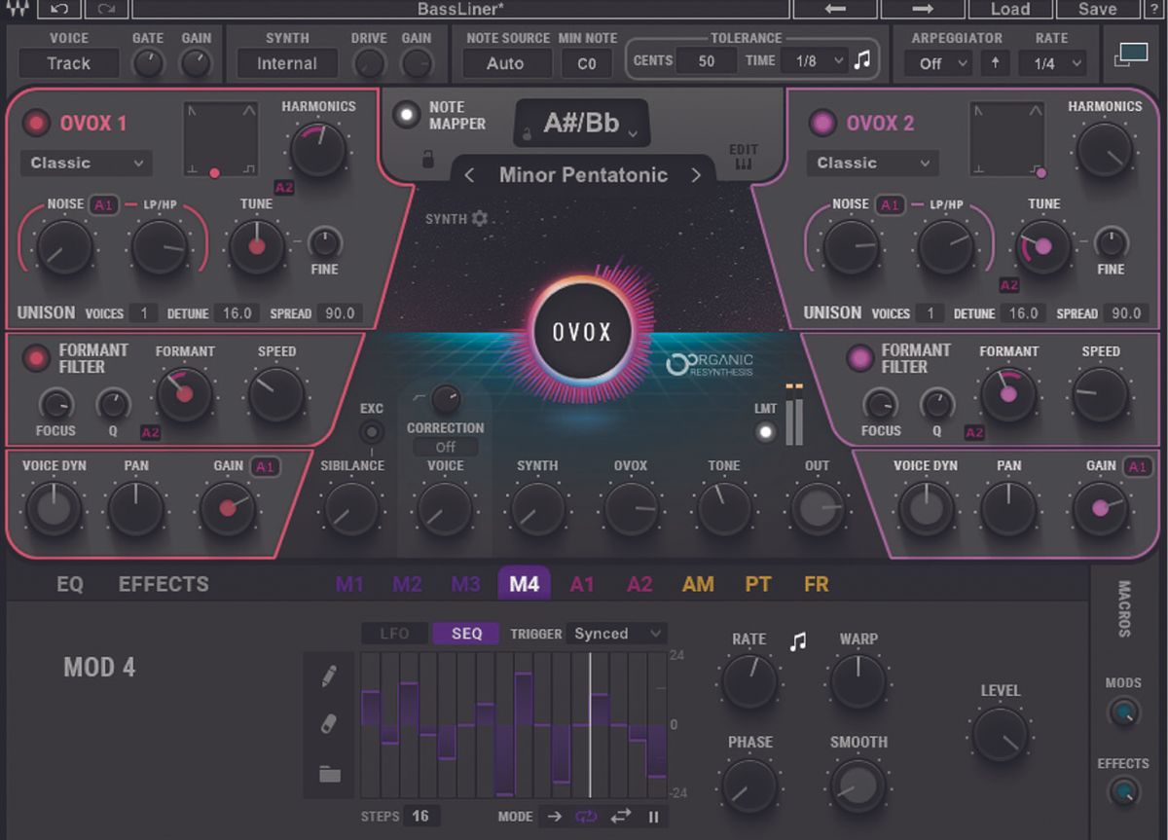
Task: Click the Save button
Action: 1098,9
